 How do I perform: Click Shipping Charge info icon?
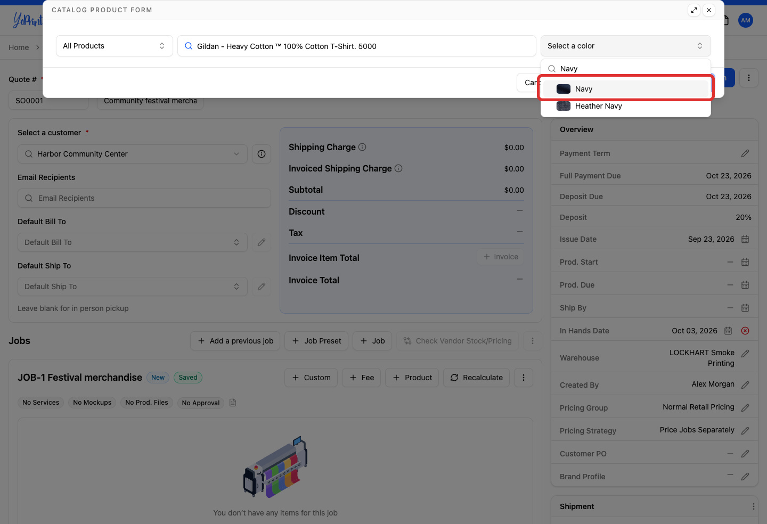362,147
